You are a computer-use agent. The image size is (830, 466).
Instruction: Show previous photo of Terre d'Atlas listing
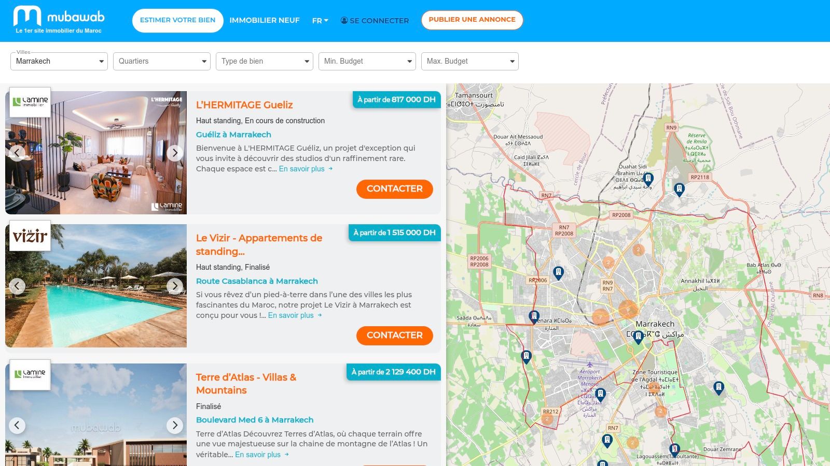pyautogui.click(x=17, y=425)
